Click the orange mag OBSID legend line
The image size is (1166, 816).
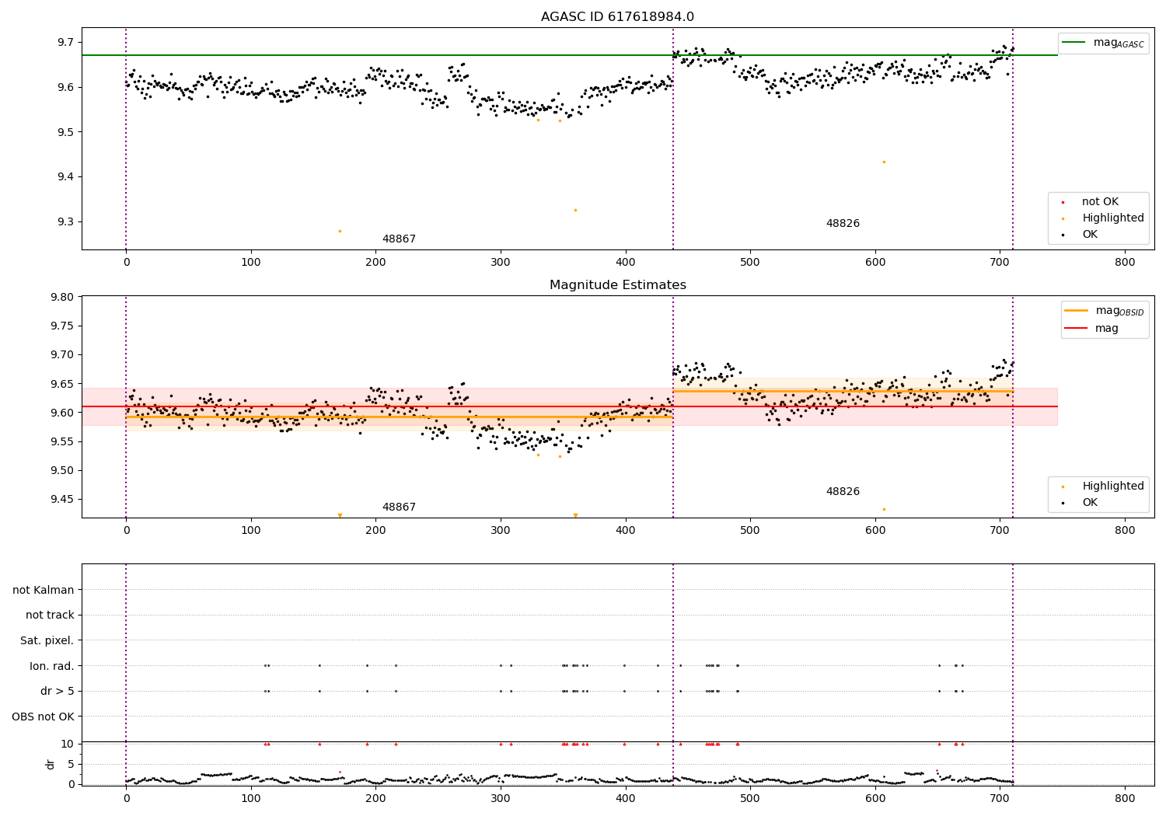(1076, 311)
